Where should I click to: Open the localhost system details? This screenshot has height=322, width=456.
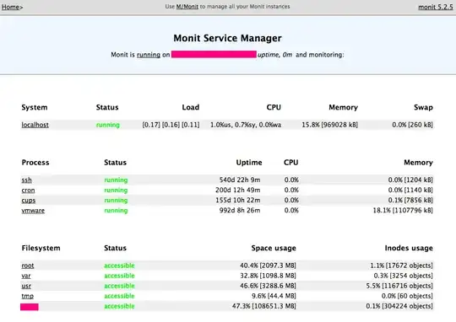[x=35, y=125]
